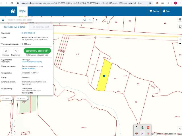The height and width of the screenshot is (136, 182).
Task: Click the скрыть button below the panel
Action: coord(7,98)
